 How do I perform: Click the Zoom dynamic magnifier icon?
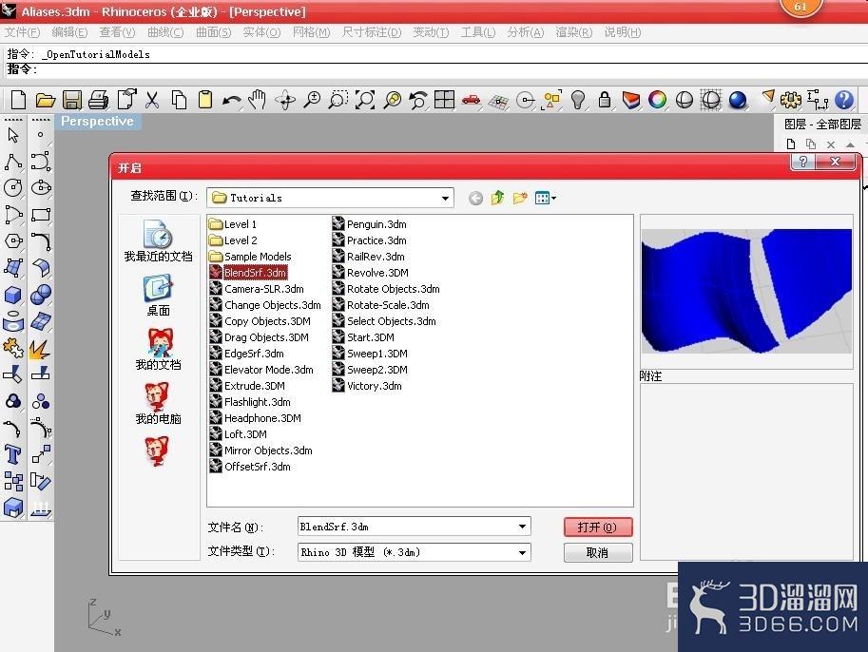312,100
